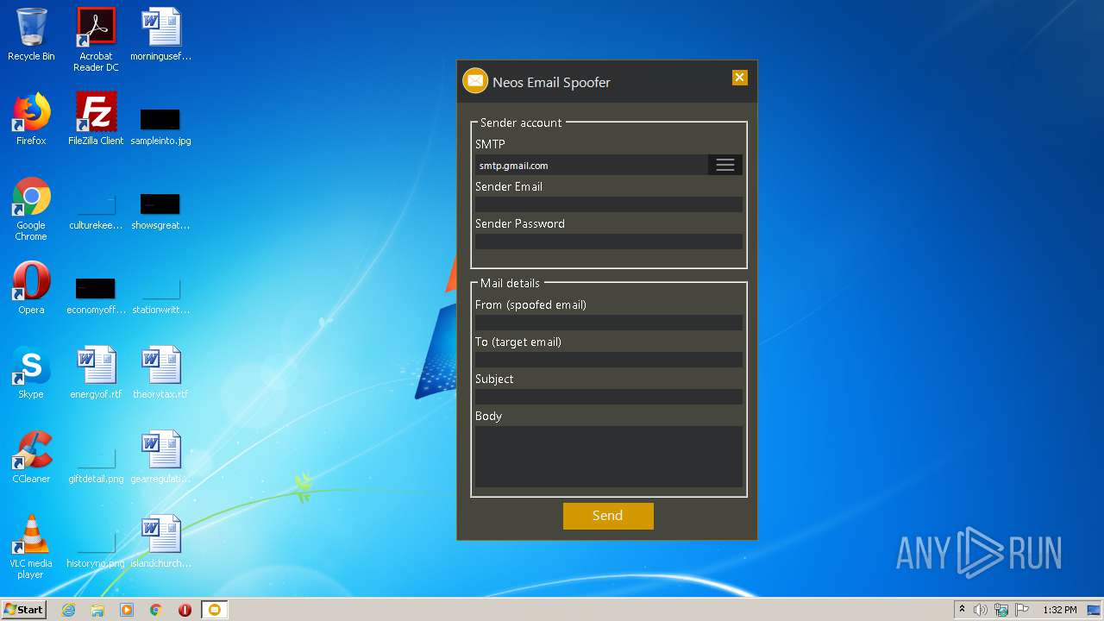
Task: Open the SMTP server list hamburger menu
Action: pyautogui.click(x=725, y=165)
